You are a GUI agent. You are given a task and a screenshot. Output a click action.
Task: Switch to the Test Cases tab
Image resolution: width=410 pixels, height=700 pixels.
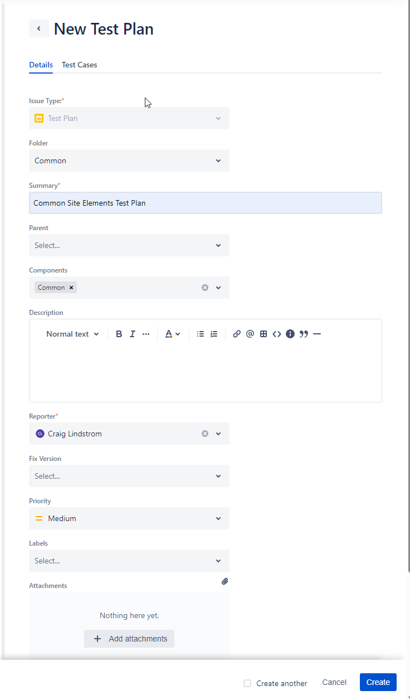point(79,65)
